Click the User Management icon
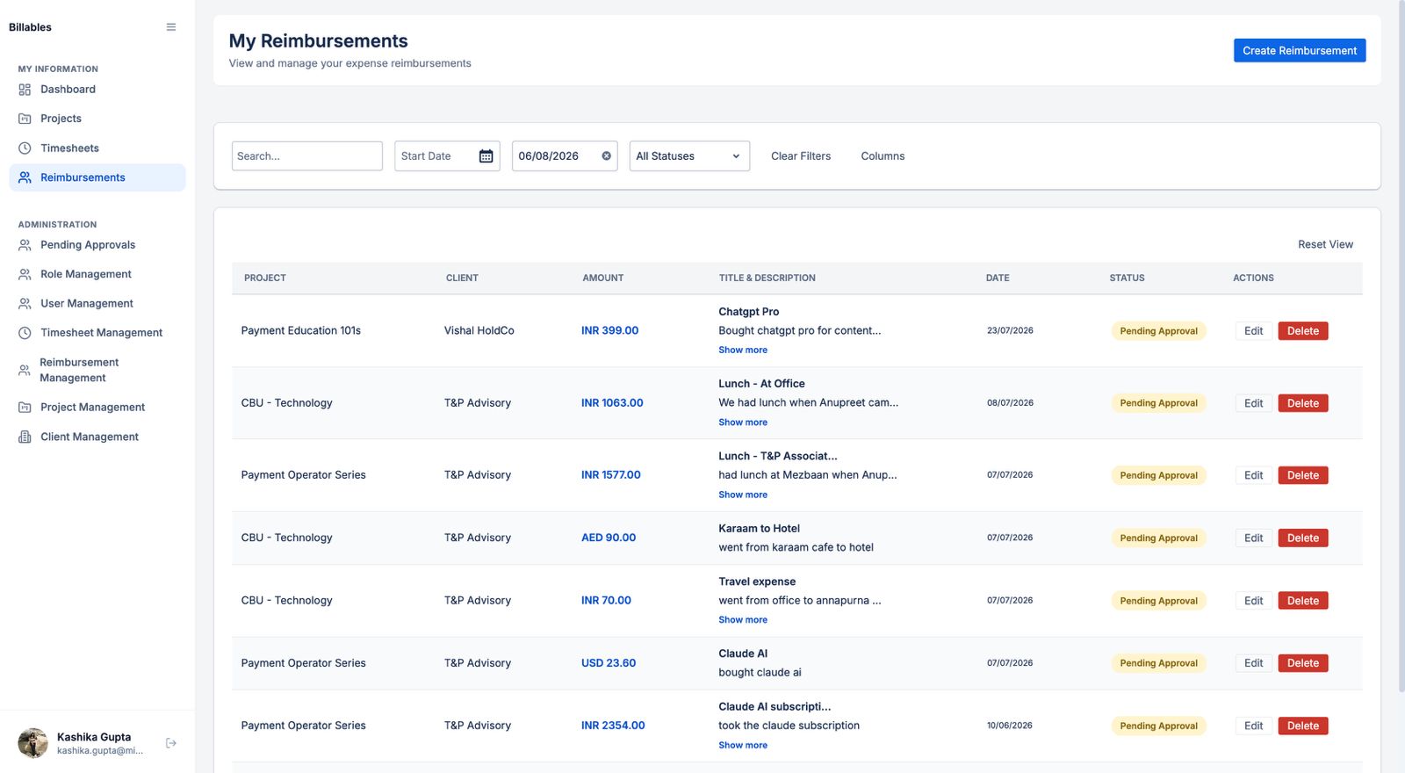 25,304
